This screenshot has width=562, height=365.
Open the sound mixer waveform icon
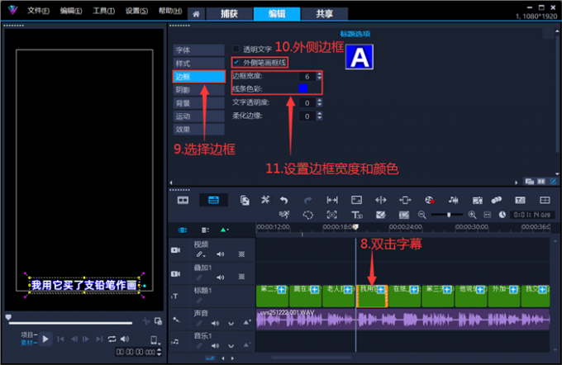(454, 200)
